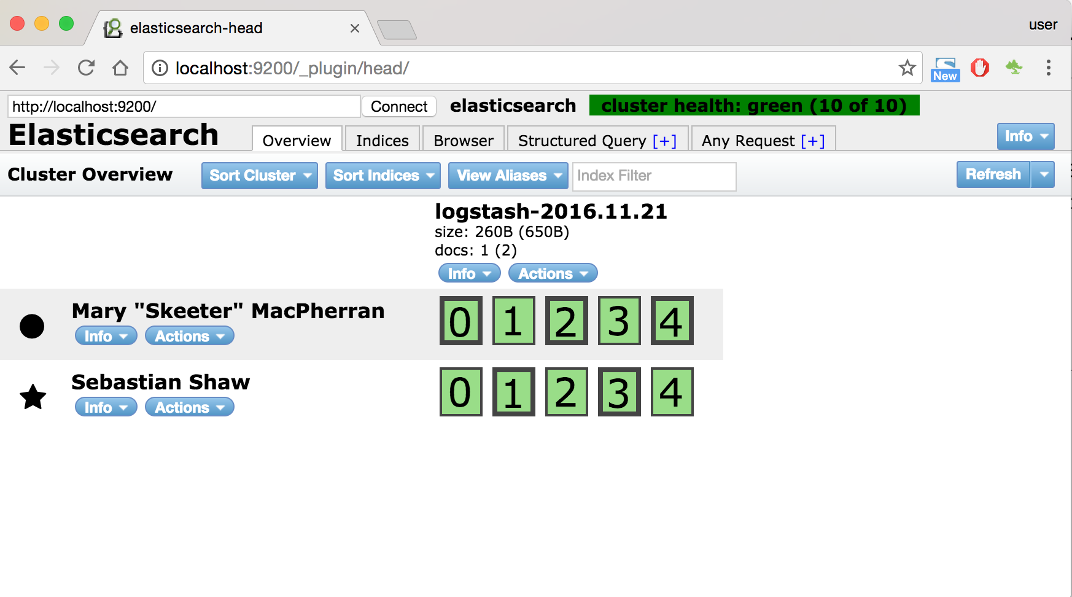Open Info dropdown for logstash-2016.11.21 index
The height and width of the screenshot is (597, 1072).
point(470,273)
